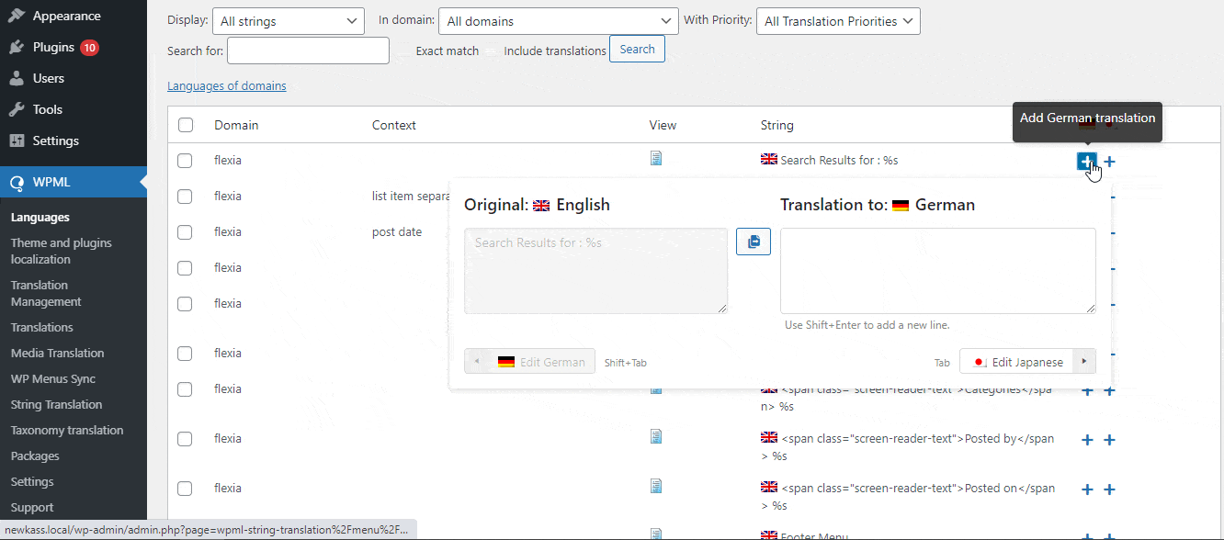Click into the Search for text field
The image size is (1224, 540).
click(x=308, y=51)
